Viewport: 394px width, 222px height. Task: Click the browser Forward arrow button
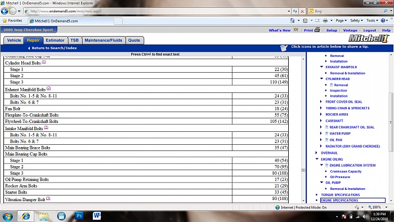coord(12,11)
